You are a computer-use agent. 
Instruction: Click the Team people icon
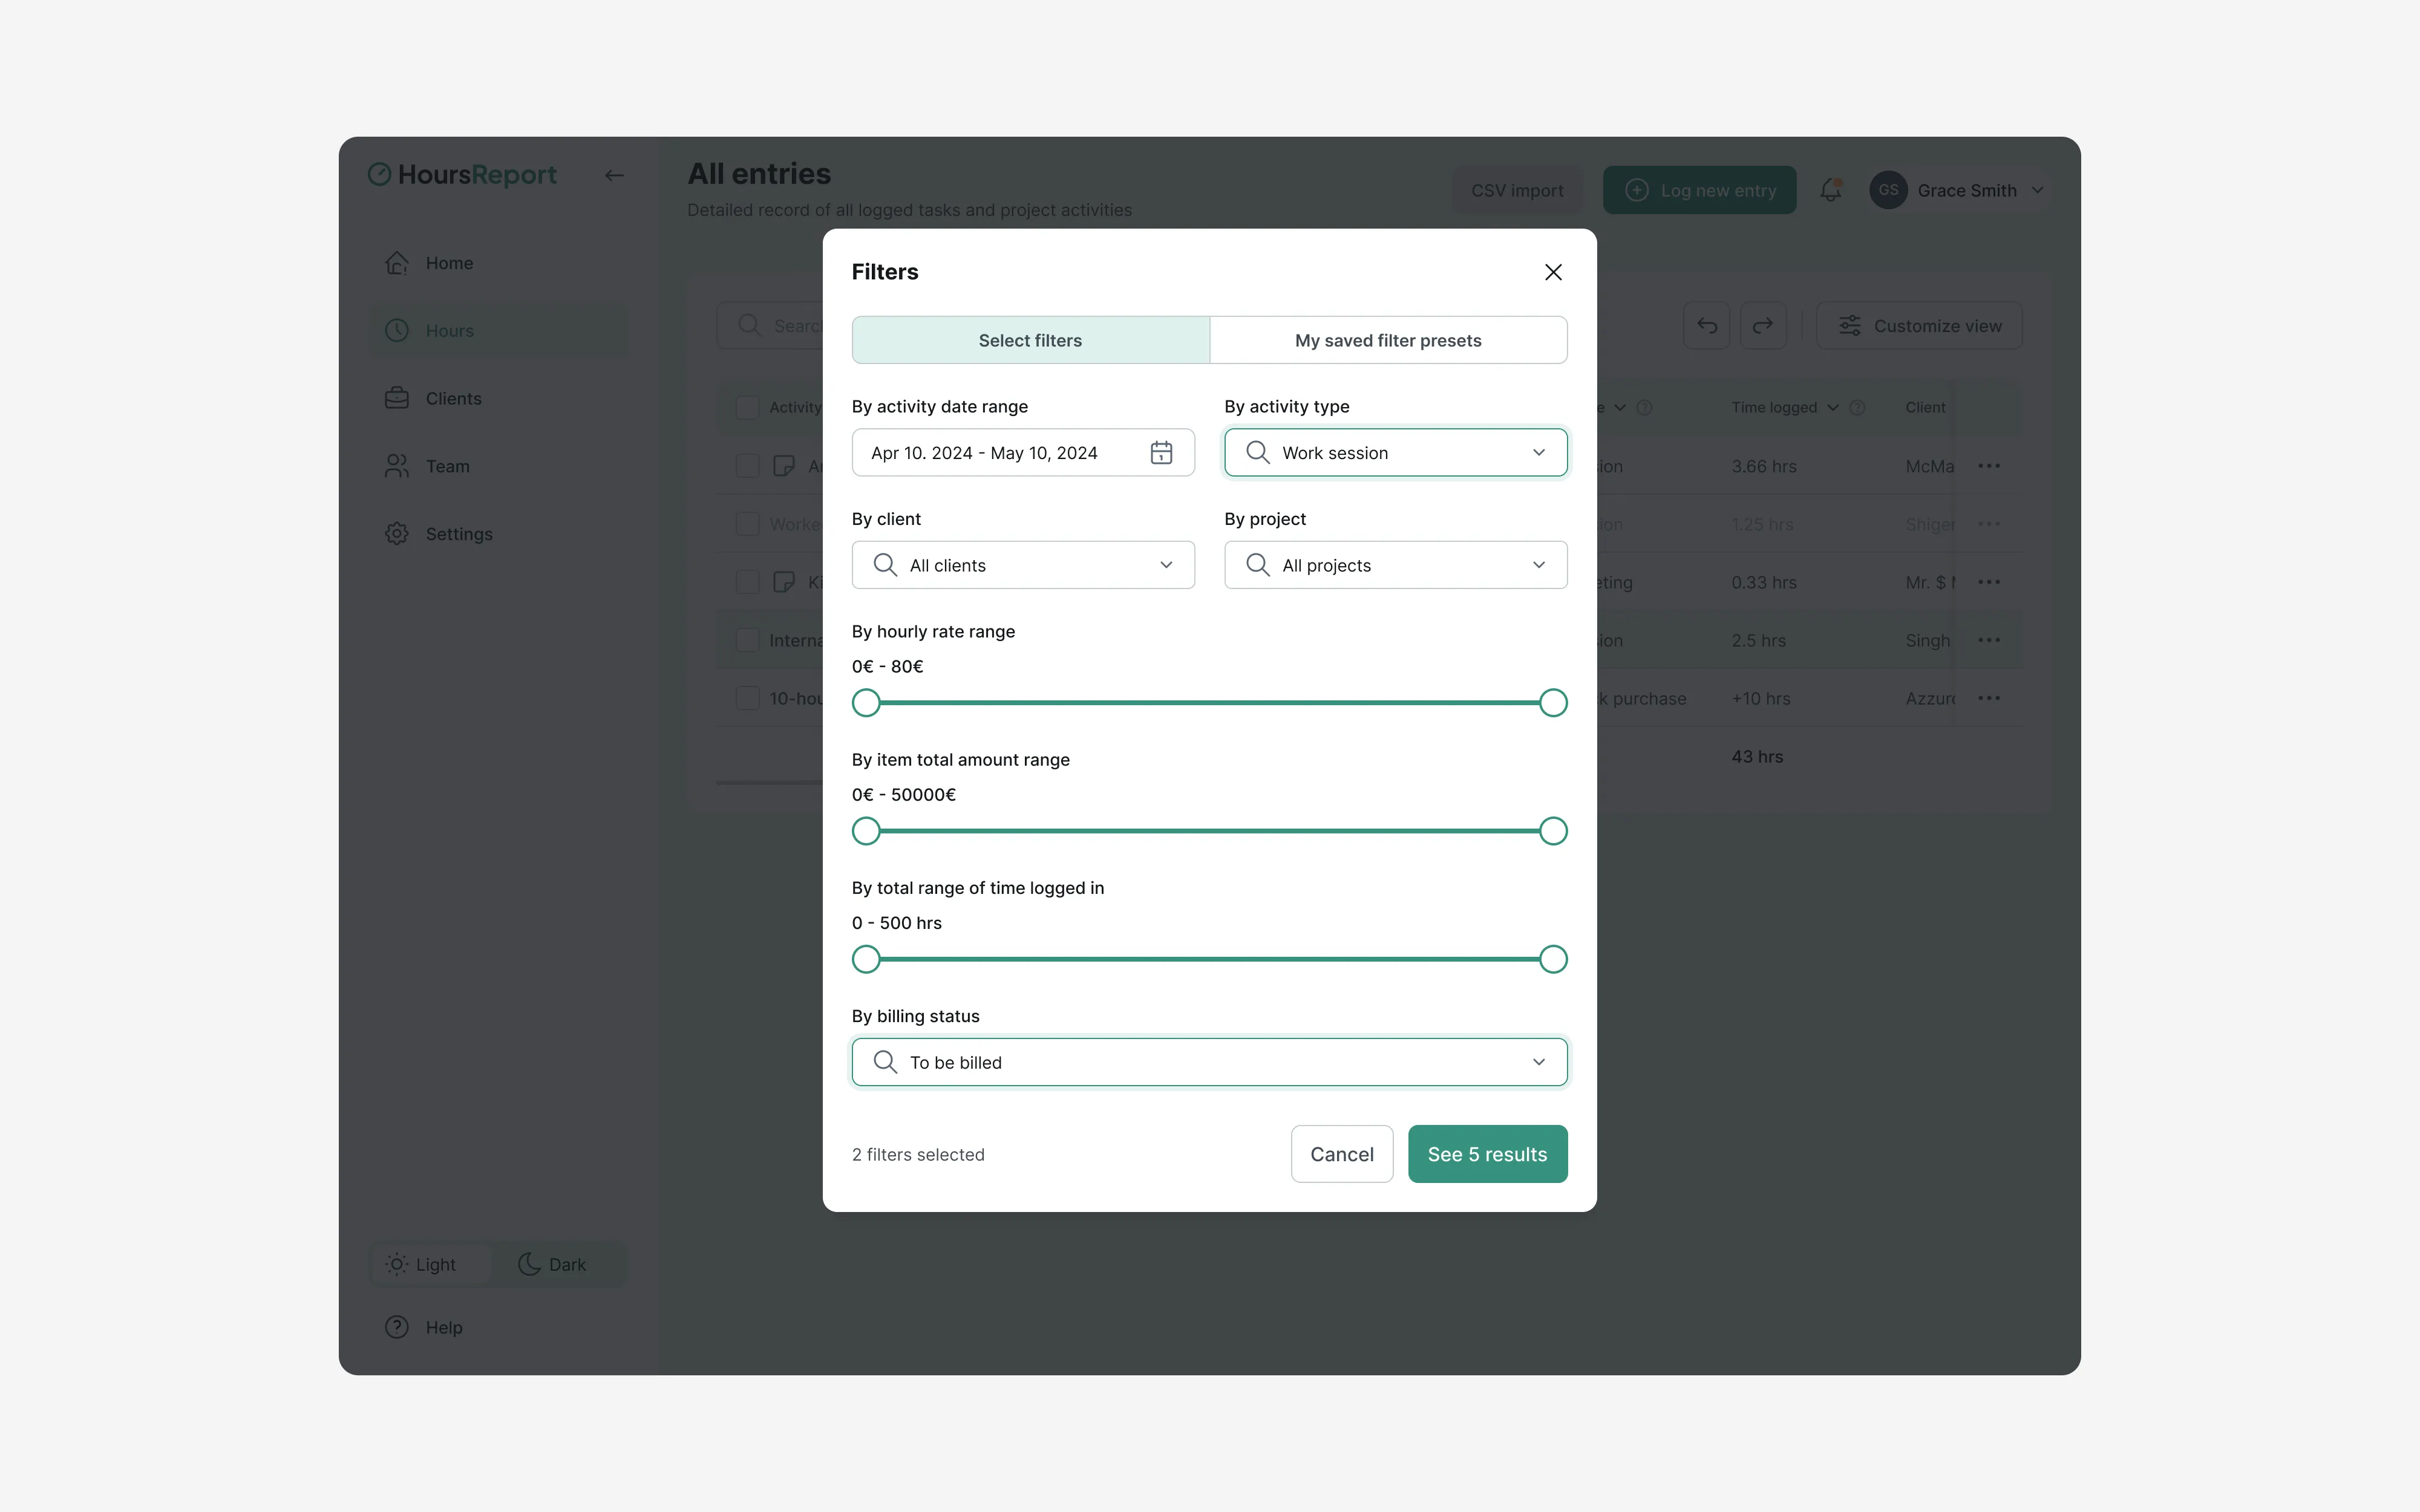click(x=397, y=466)
